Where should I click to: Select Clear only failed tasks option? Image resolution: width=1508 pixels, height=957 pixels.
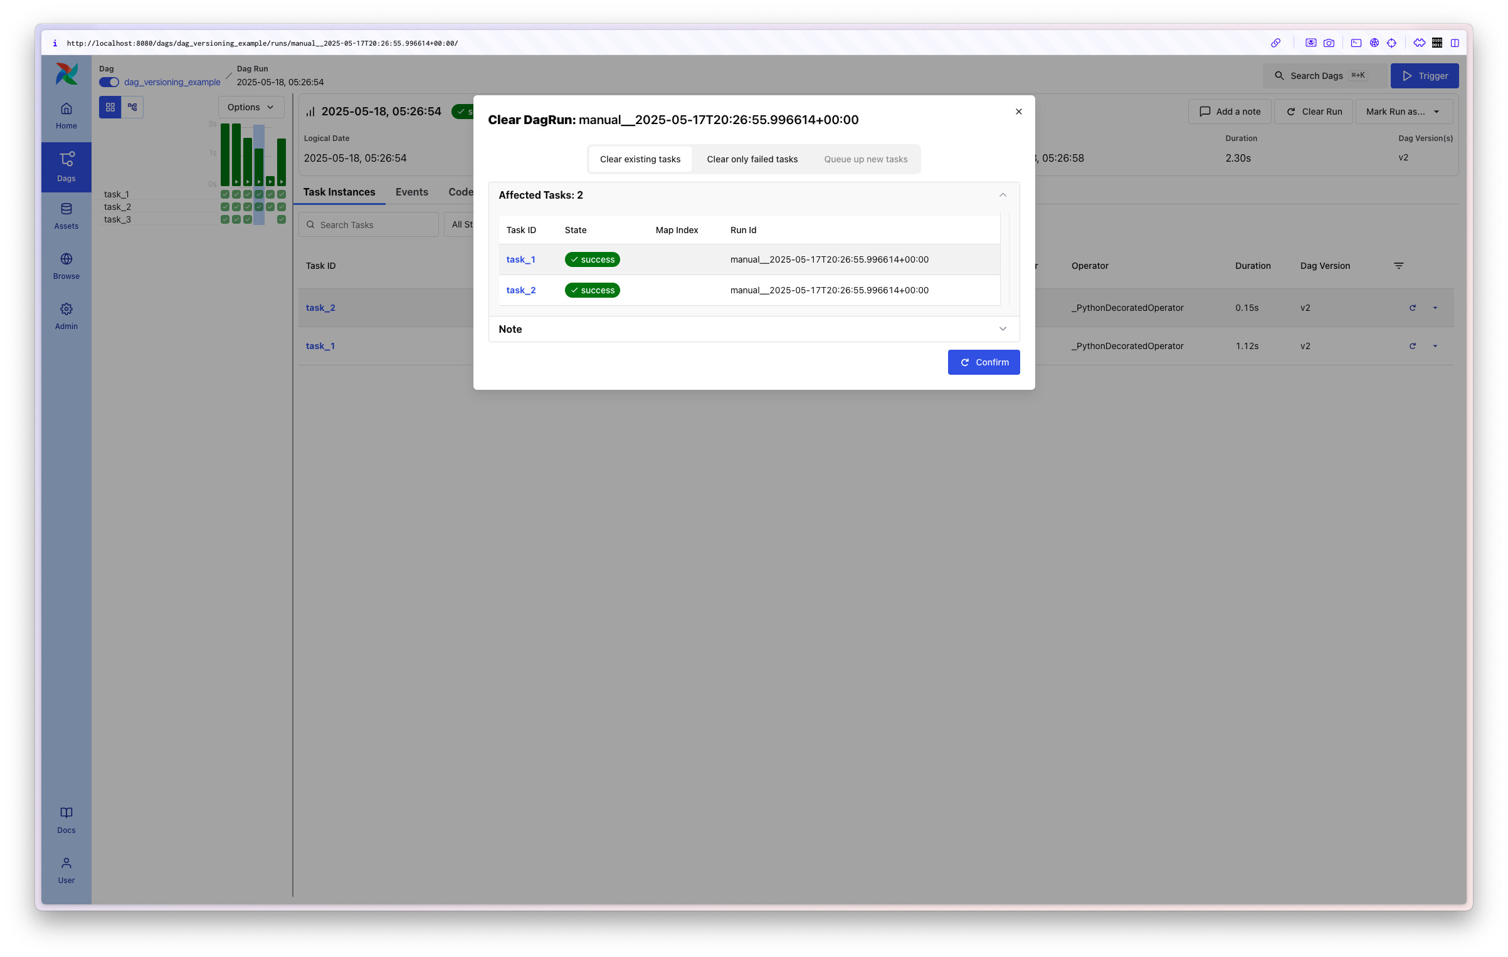tap(752, 159)
